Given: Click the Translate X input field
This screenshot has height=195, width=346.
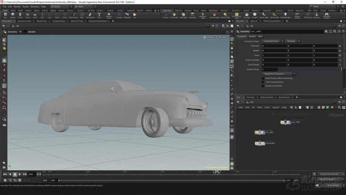Looking at the screenshot, I should 274,46.
